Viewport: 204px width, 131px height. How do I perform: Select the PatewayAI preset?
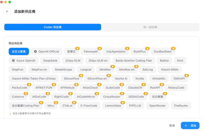91,52
